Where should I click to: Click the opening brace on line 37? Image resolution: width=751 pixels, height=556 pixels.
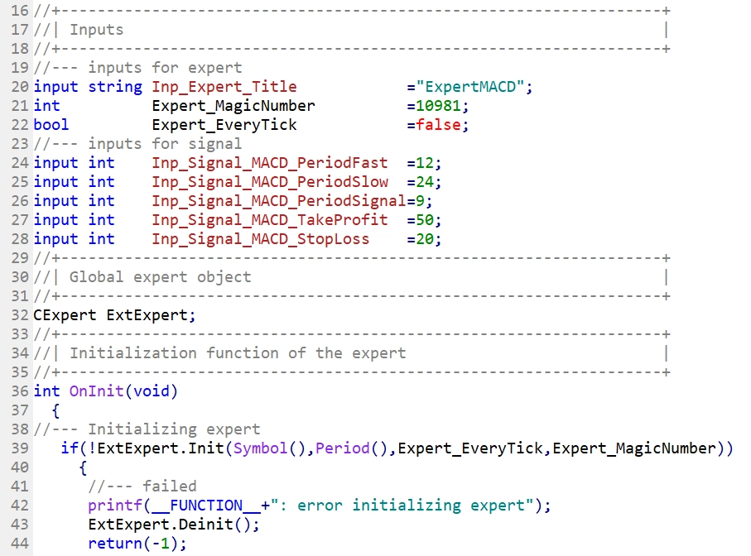coord(55,411)
